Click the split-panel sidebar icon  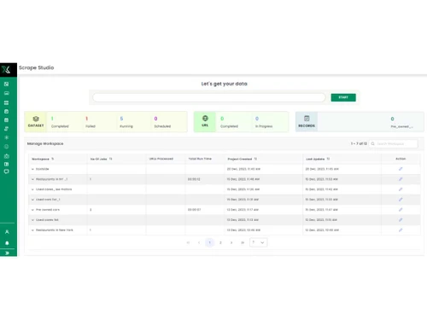point(7,164)
